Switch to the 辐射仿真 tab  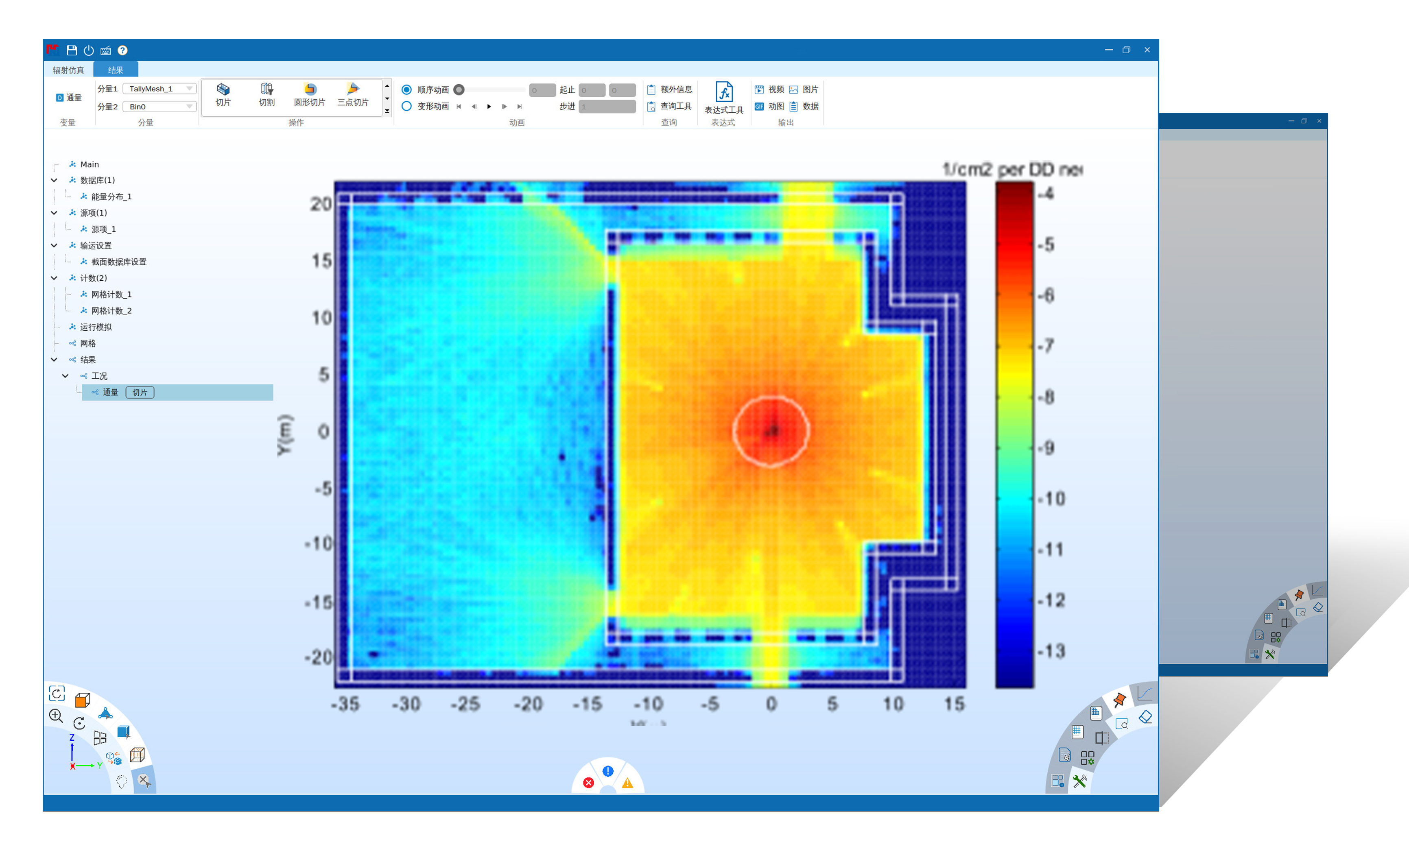pyautogui.click(x=68, y=70)
